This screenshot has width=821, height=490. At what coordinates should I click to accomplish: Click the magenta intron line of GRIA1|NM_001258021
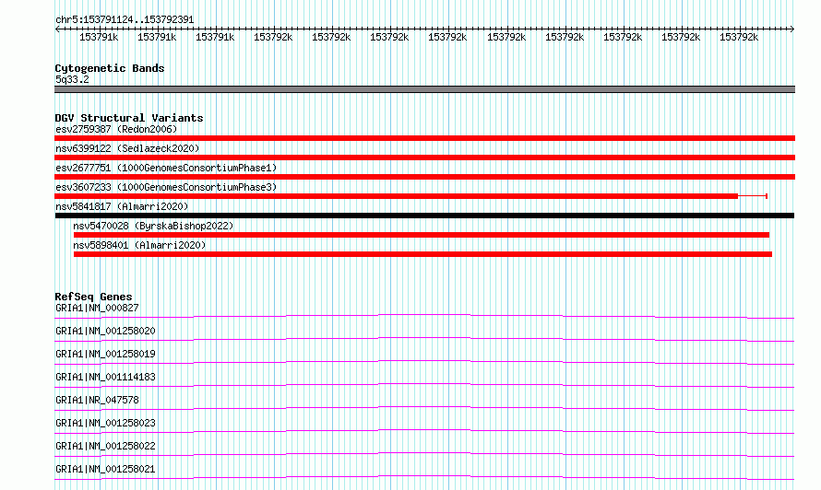click(x=424, y=477)
